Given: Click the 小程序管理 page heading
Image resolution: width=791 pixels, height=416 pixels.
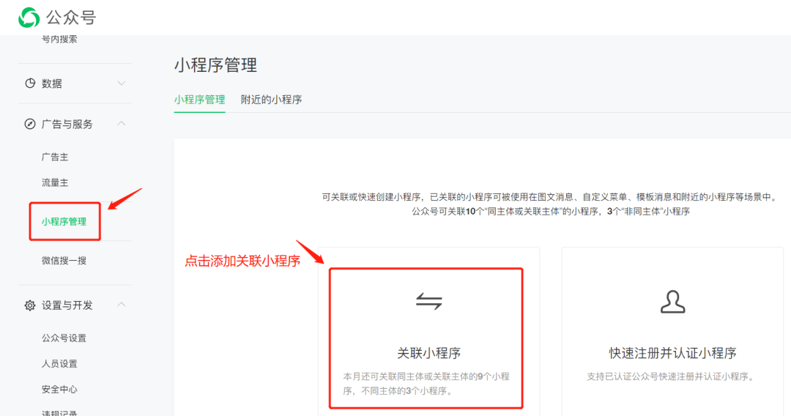Looking at the screenshot, I should 216,65.
